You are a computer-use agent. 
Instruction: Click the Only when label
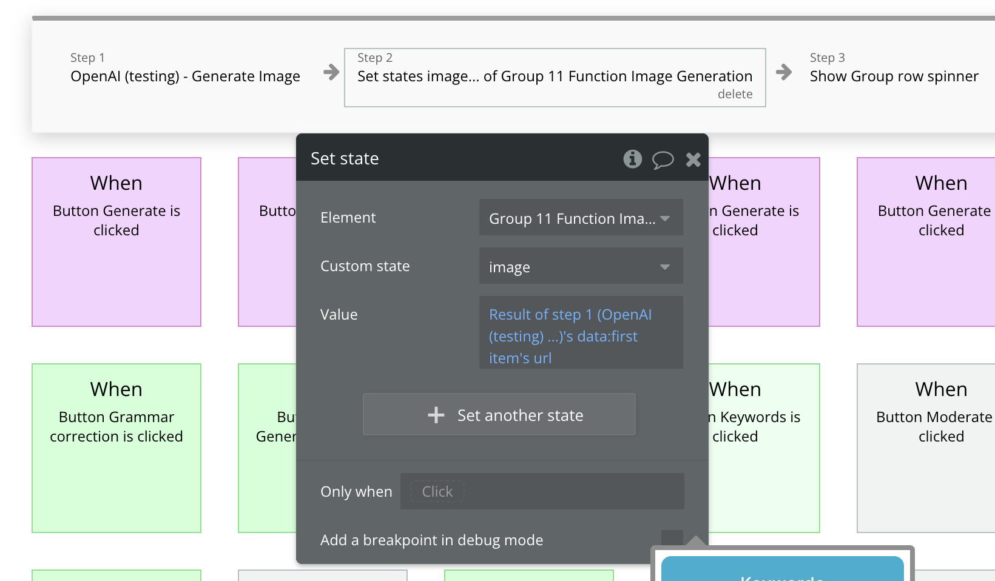coord(356,491)
